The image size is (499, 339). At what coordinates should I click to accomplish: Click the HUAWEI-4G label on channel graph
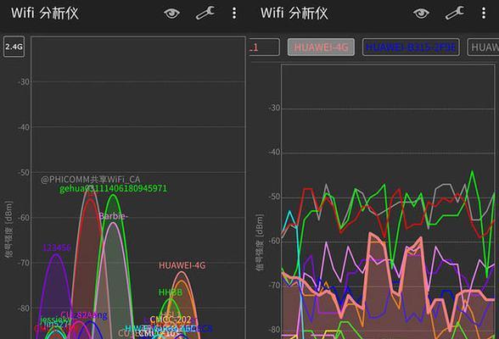[182, 265]
